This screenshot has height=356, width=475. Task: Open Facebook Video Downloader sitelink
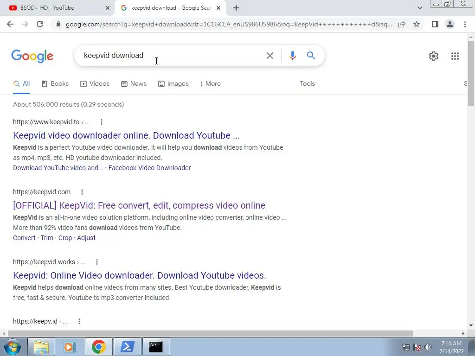(x=149, y=168)
